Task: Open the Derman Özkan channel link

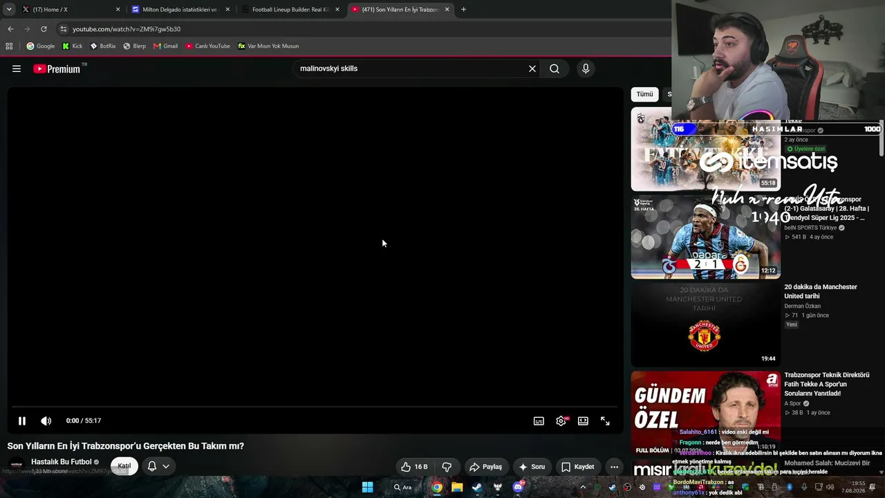Action: (802, 306)
